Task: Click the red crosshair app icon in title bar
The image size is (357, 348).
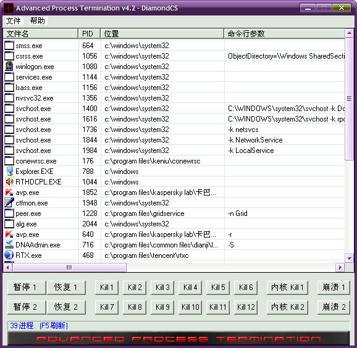Action: [x=9, y=8]
